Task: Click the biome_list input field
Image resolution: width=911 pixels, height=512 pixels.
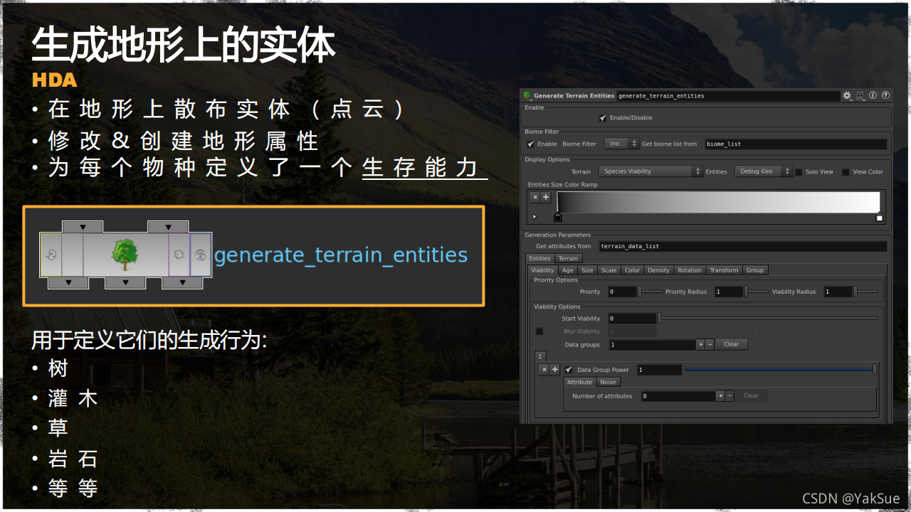Action: coord(796,144)
